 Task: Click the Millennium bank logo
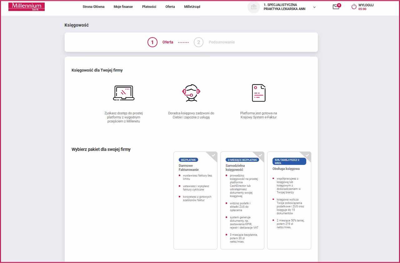click(x=27, y=7)
